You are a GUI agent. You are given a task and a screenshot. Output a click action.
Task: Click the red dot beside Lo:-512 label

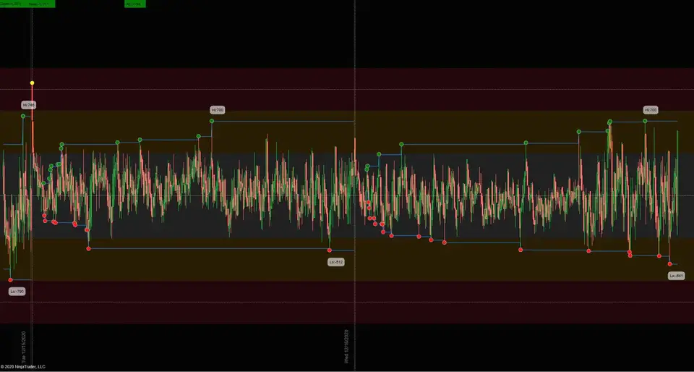point(330,250)
